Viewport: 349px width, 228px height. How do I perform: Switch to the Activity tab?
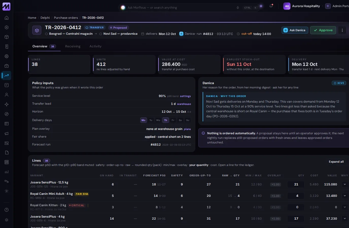pos(95,46)
